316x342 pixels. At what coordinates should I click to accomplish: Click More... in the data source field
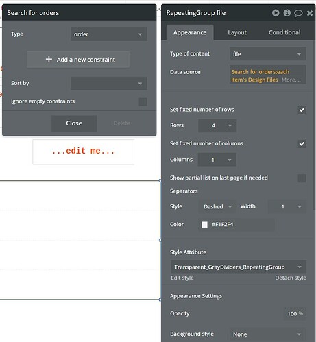(x=290, y=80)
